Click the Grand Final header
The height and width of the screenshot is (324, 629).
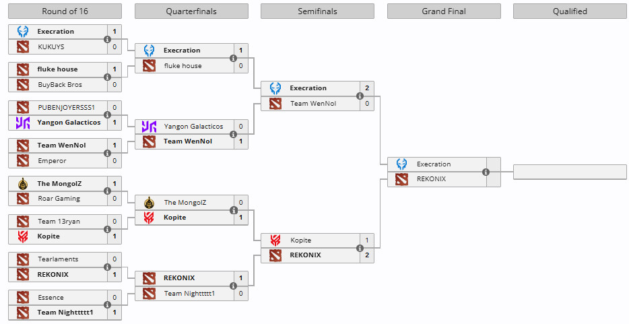[444, 11]
